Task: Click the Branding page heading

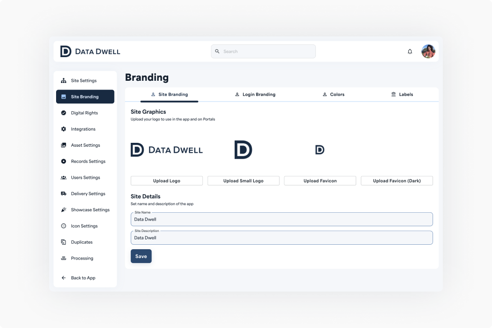Action: (147, 77)
